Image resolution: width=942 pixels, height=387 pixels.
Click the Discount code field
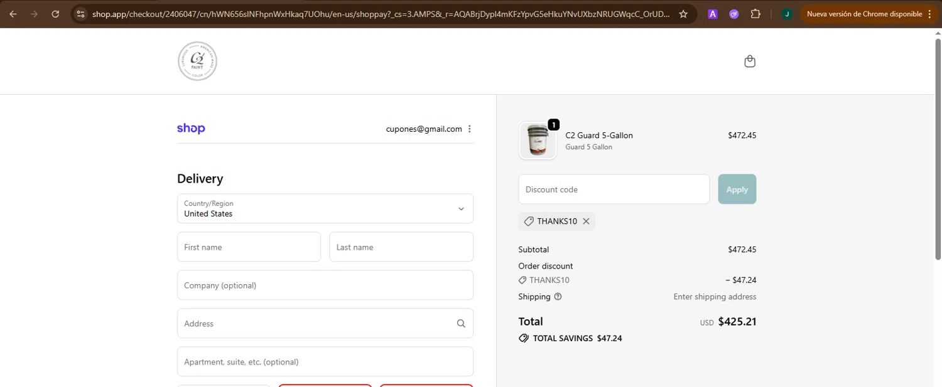(614, 189)
